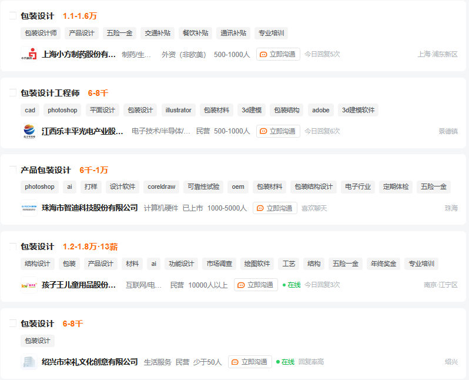Click 立即沟通 for 孩子王儿童用品
Viewport: 469px width, 380px height.
(256, 285)
